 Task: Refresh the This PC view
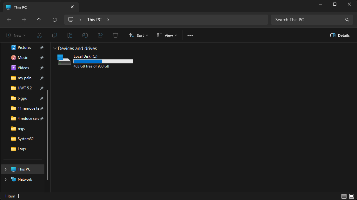tap(55, 20)
